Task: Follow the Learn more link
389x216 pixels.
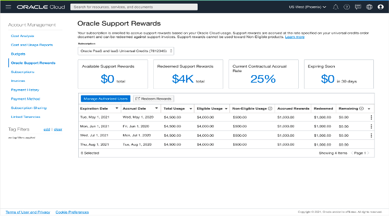Action: (x=295, y=37)
